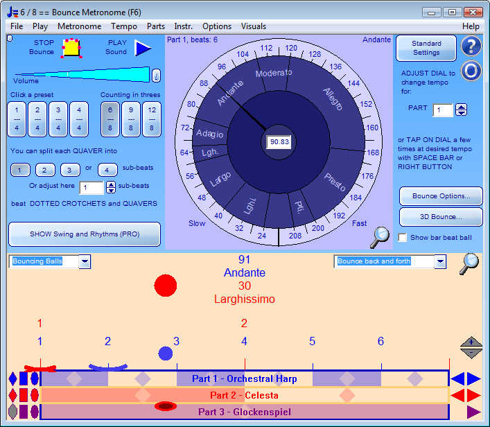
Task: Click Part 3 purple oval icon
Action: pos(35,412)
